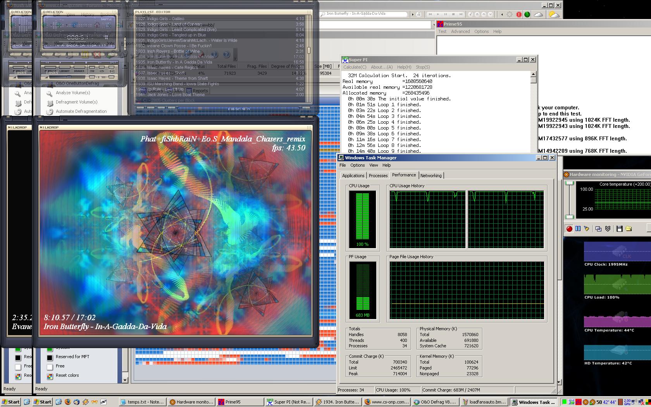The width and height of the screenshot is (651, 407).
Task: Click the black Reserved for MFT color swatch
Action: (x=50, y=357)
